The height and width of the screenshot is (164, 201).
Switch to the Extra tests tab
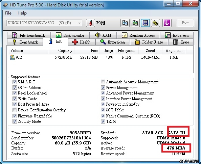(177, 35)
